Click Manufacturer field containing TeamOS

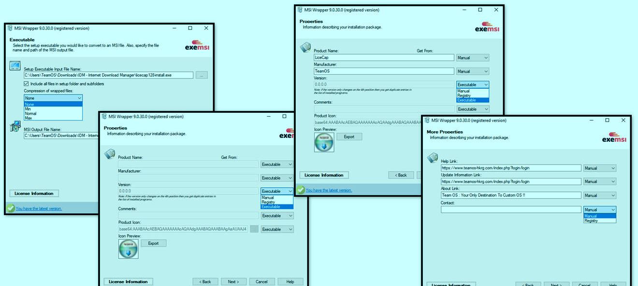384,71
